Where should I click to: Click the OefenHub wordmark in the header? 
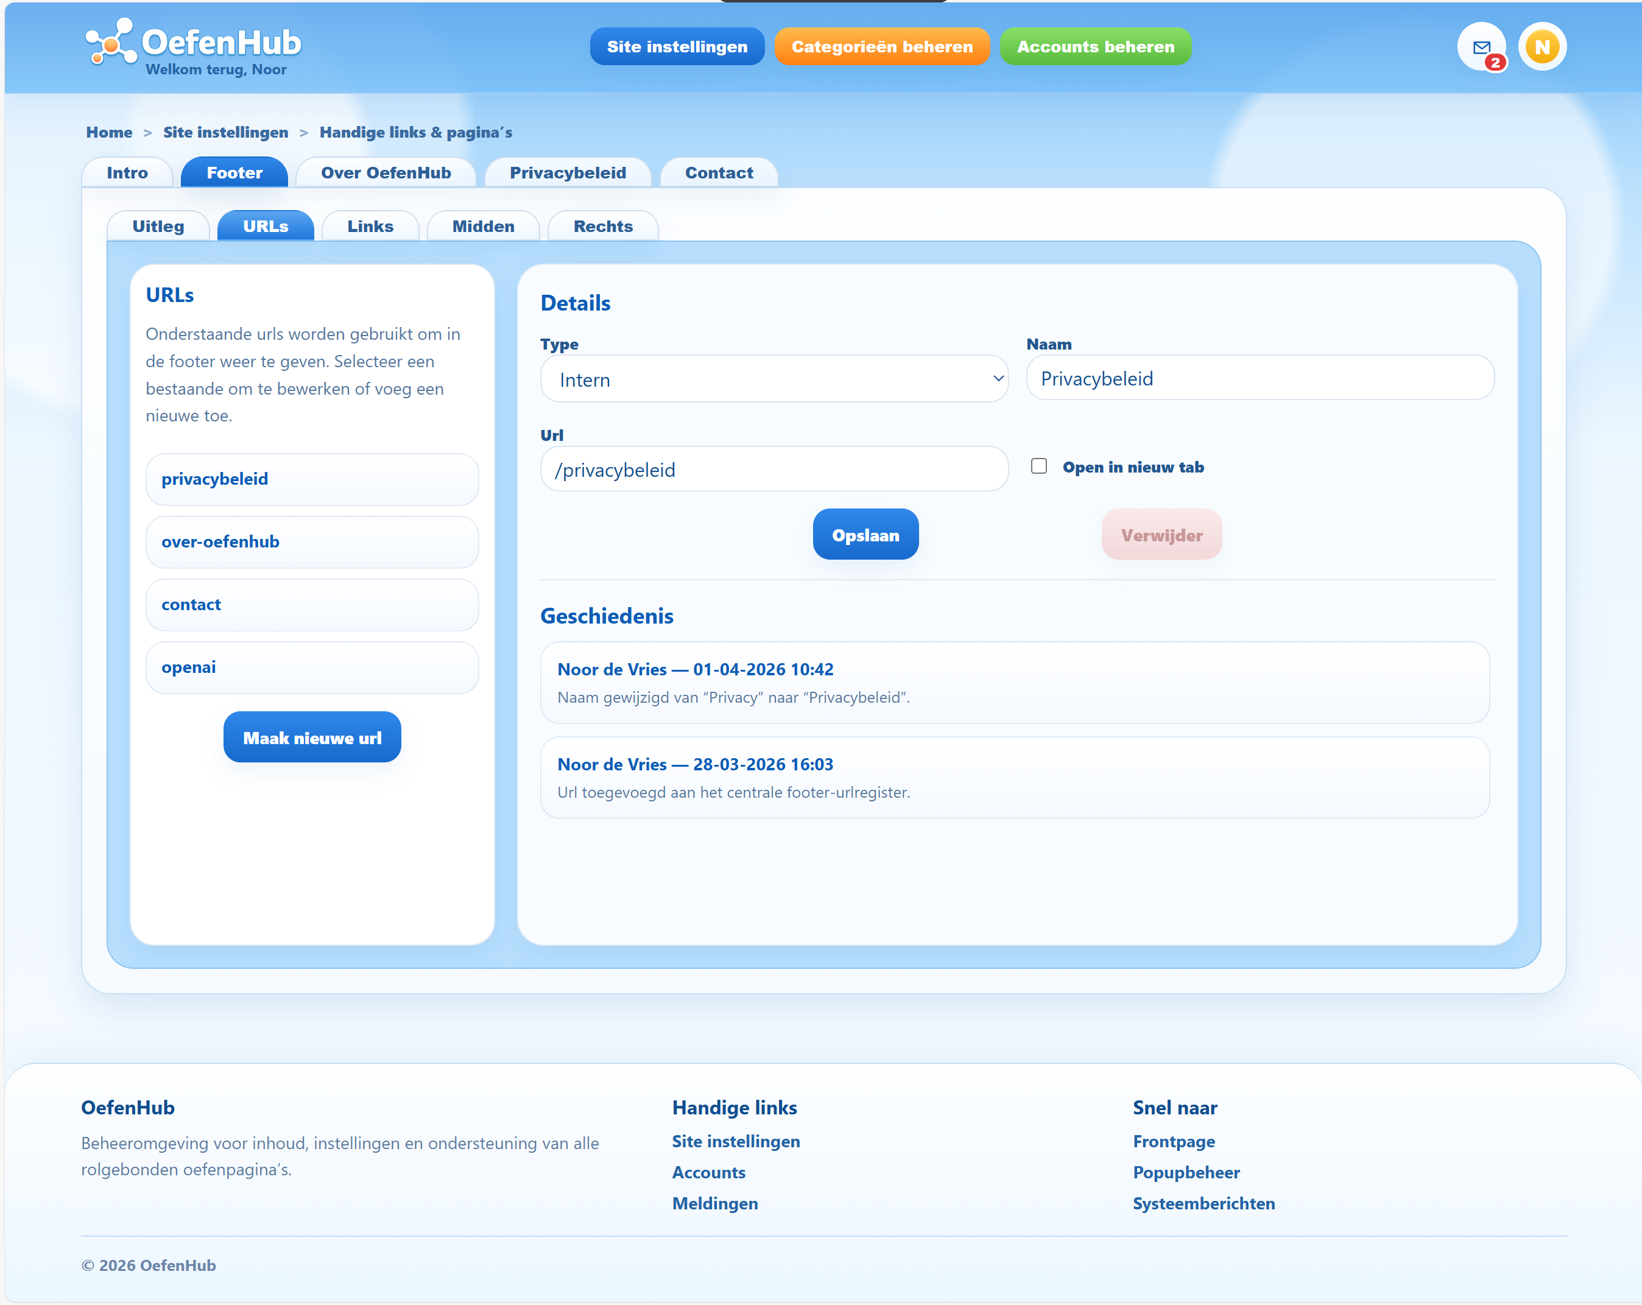[x=222, y=43]
